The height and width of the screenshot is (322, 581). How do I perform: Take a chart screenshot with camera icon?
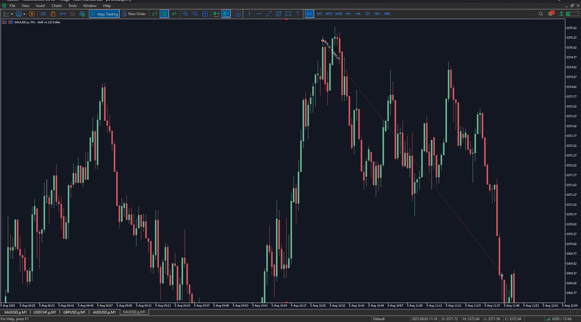tap(238, 14)
